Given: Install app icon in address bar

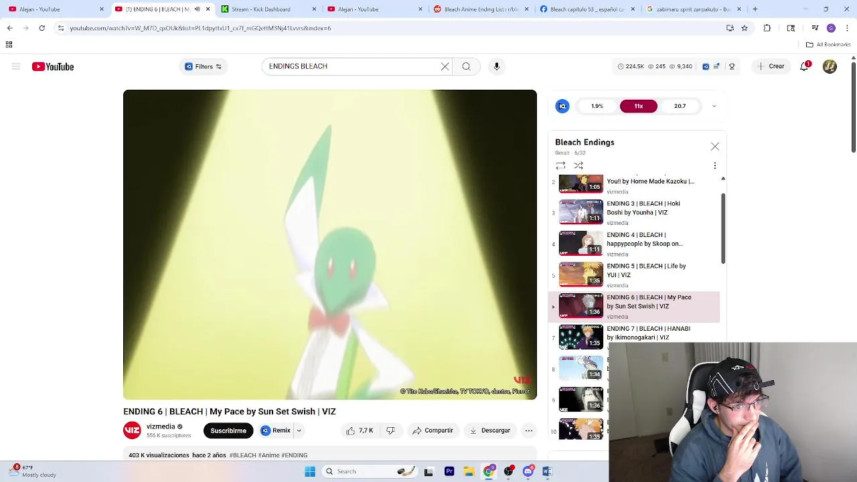Looking at the screenshot, I should (730, 28).
